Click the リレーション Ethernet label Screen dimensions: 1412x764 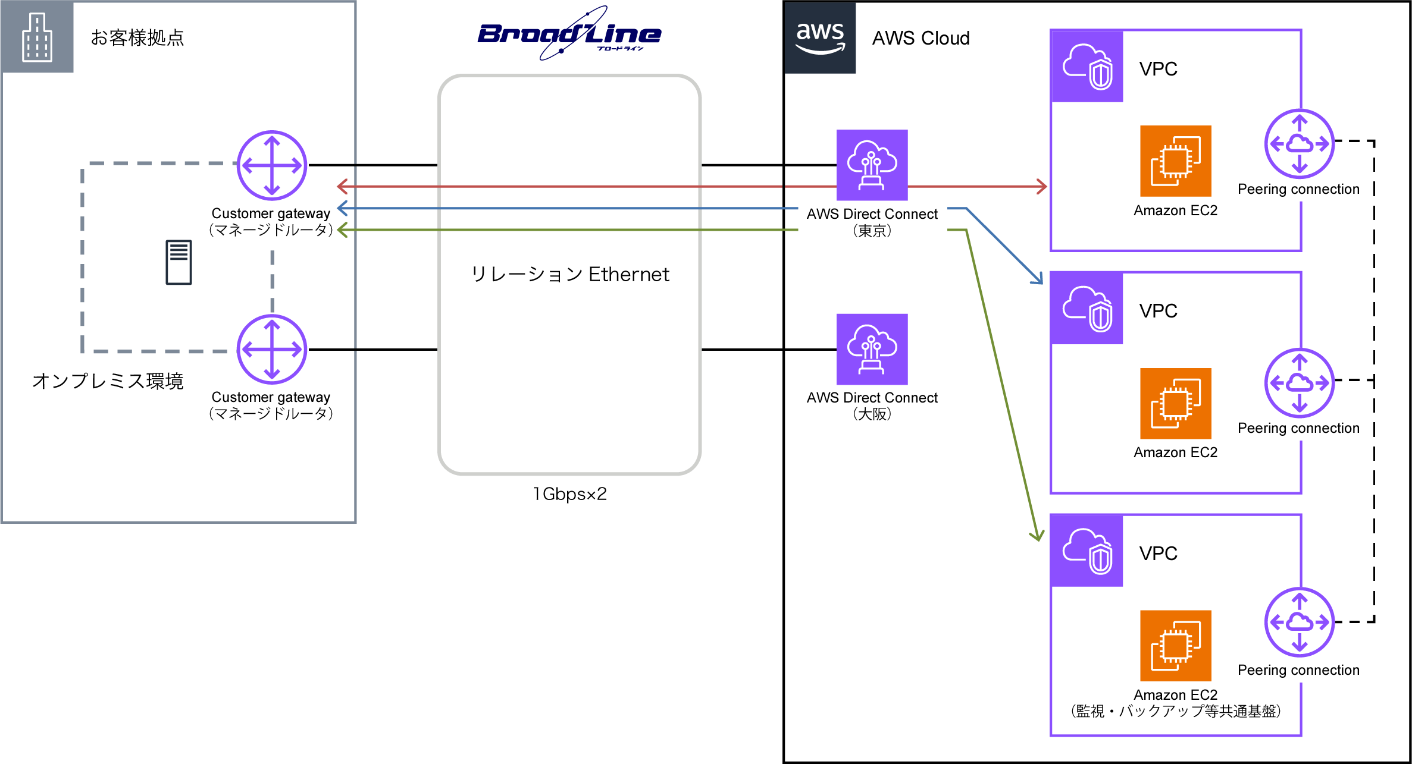tap(569, 274)
